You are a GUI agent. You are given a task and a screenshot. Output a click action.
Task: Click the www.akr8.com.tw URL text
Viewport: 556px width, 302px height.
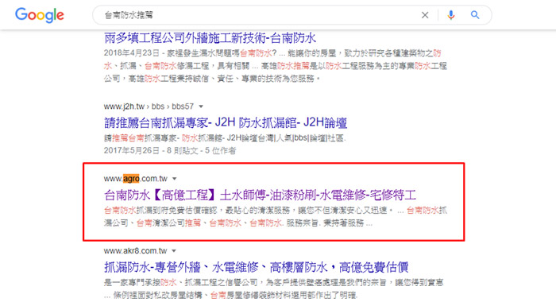(135, 251)
